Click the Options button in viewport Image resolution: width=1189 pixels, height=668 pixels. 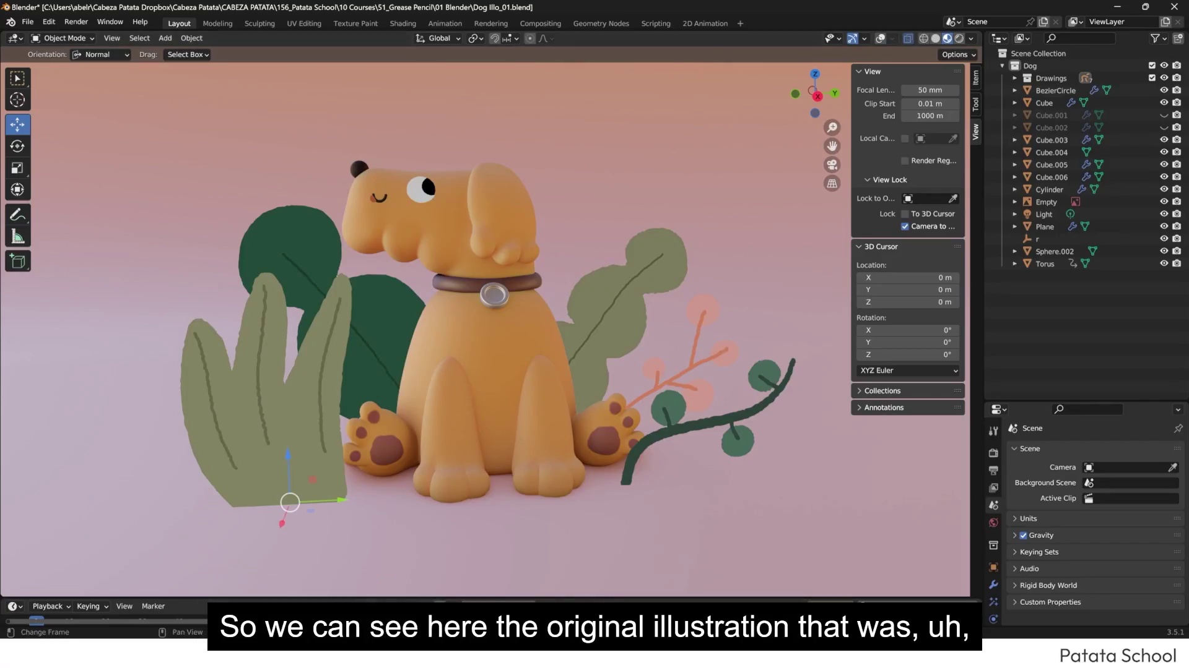click(x=958, y=54)
